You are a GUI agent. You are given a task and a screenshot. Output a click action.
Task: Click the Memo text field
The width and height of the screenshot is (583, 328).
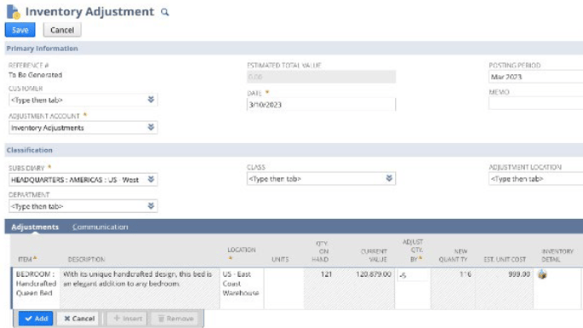coord(536,103)
